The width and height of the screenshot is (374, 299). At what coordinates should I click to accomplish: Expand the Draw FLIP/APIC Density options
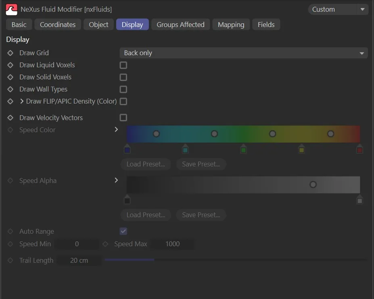point(21,101)
